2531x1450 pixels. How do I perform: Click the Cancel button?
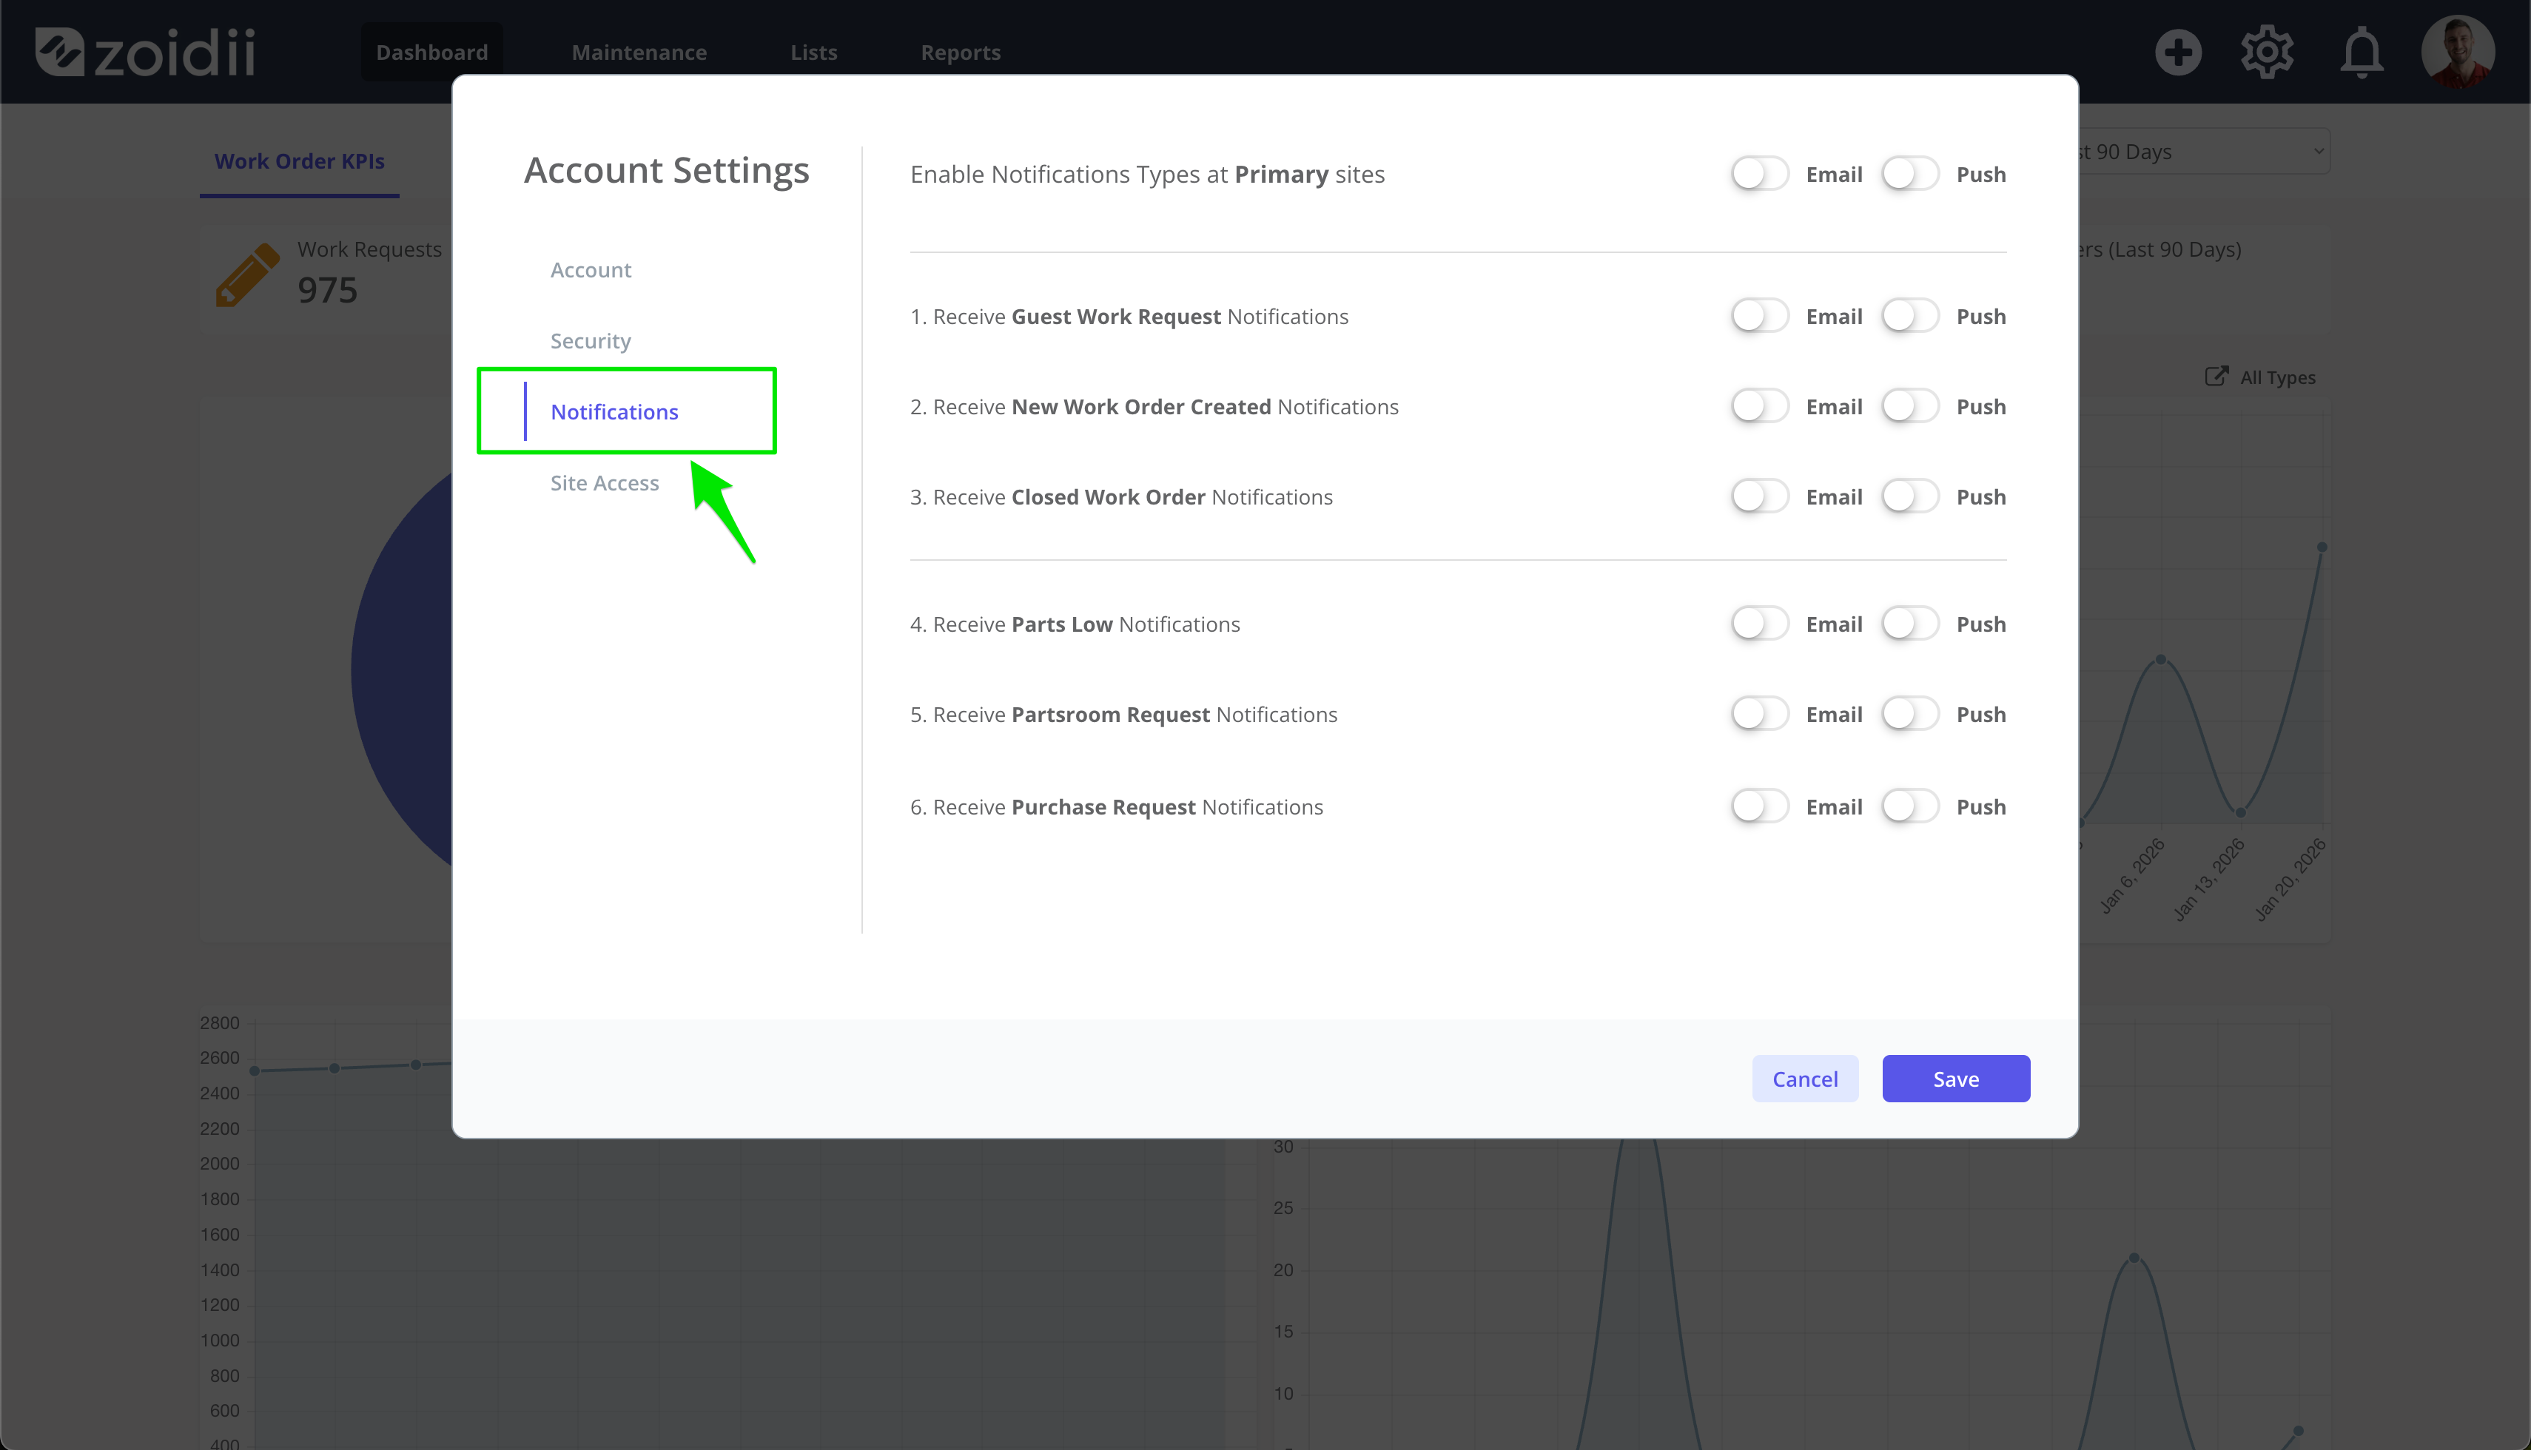click(x=1805, y=1079)
